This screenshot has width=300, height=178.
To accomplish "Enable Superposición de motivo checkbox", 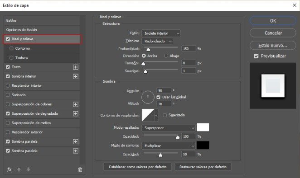I will pos(8,123).
